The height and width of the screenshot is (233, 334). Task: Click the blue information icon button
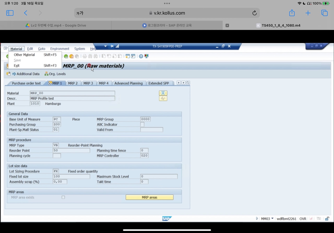[x=163, y=93]
